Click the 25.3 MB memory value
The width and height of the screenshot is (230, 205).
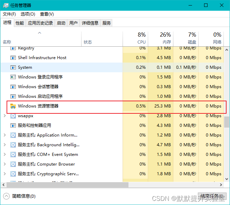coord(163,106)
